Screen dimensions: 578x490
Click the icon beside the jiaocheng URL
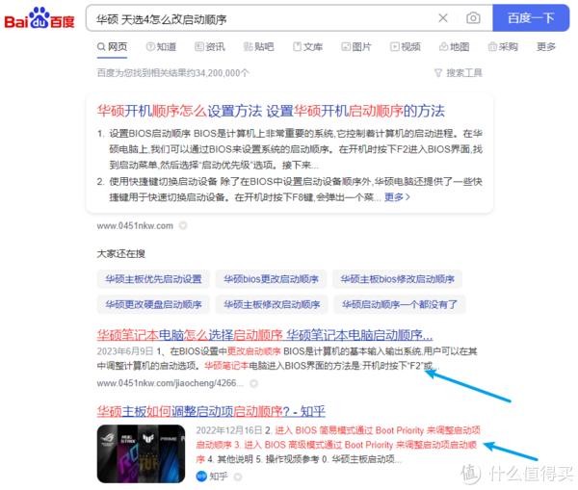pos(253,383)
